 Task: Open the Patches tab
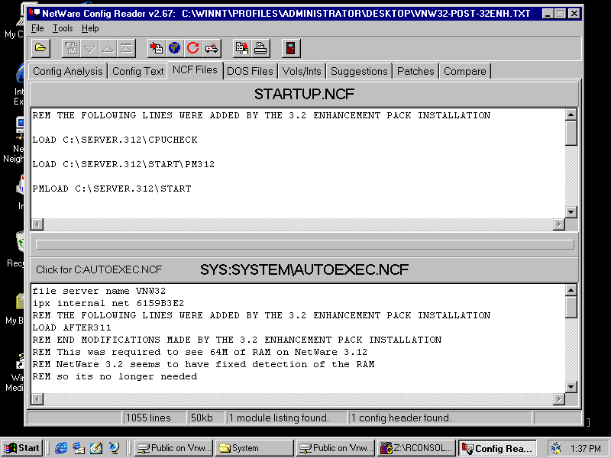[x=415, y=71]
